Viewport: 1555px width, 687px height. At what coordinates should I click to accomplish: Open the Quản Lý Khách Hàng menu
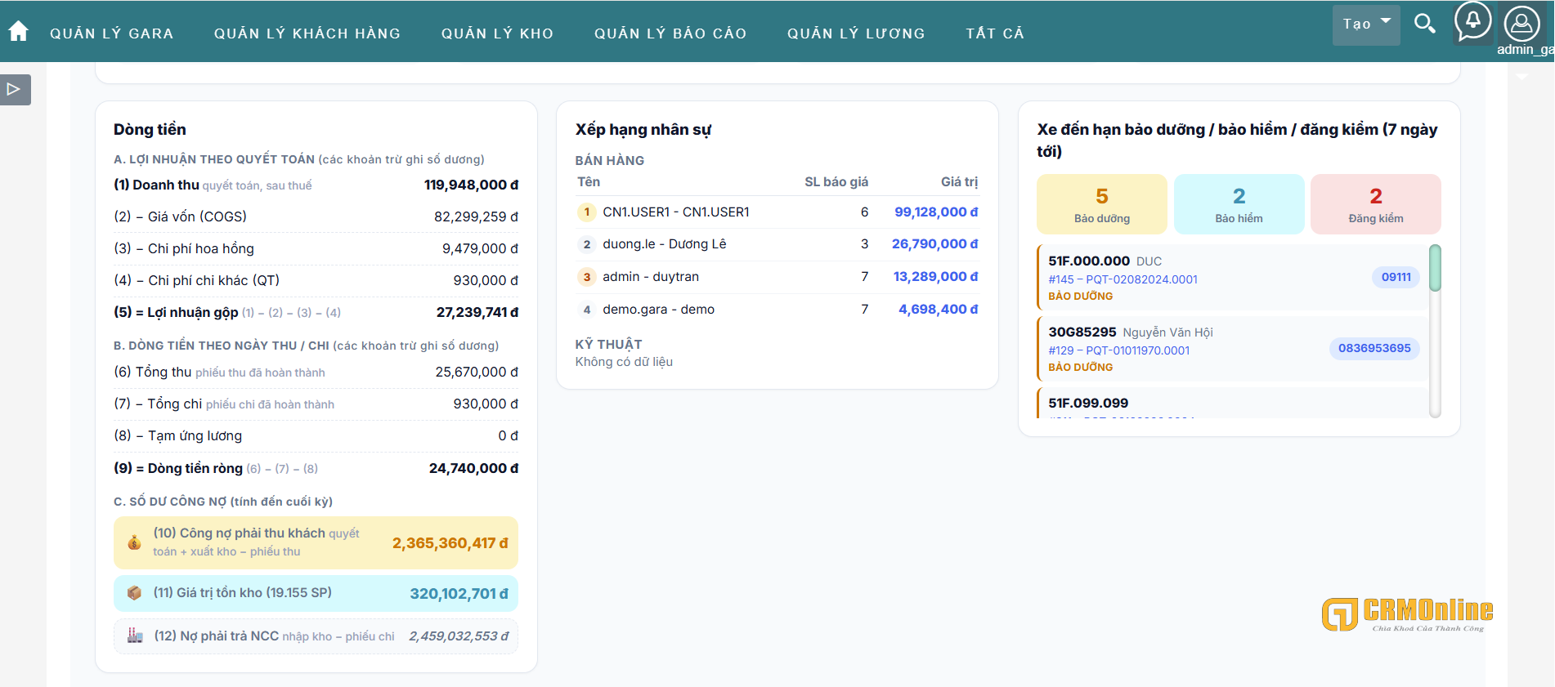[x=307, y=33]
